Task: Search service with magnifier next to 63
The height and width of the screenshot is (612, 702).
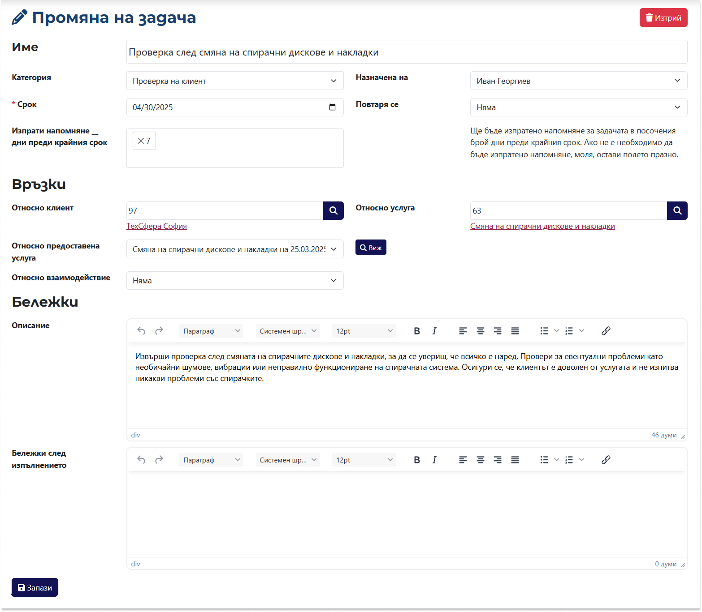Action: 677,210
